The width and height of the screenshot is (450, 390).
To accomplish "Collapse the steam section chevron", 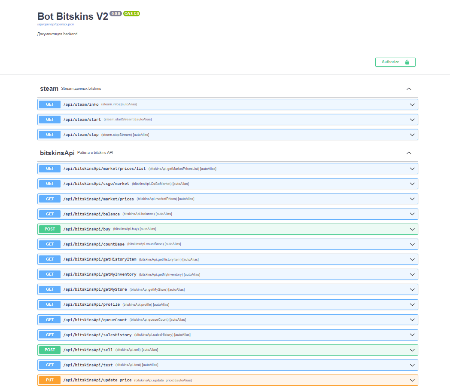I will [x=409, y=89].
